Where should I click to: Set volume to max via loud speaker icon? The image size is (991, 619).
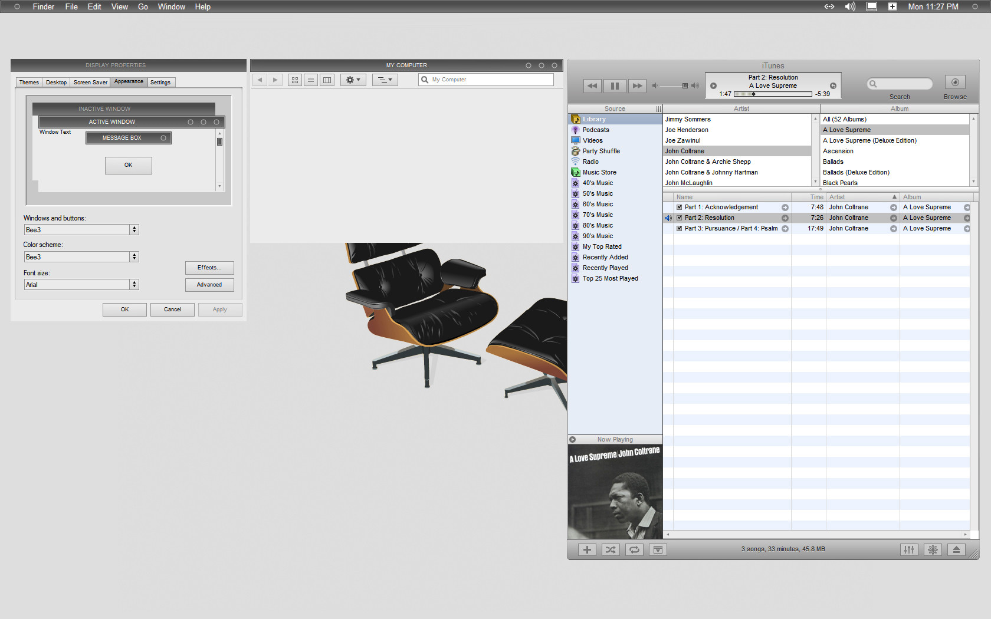coord(695,85)
